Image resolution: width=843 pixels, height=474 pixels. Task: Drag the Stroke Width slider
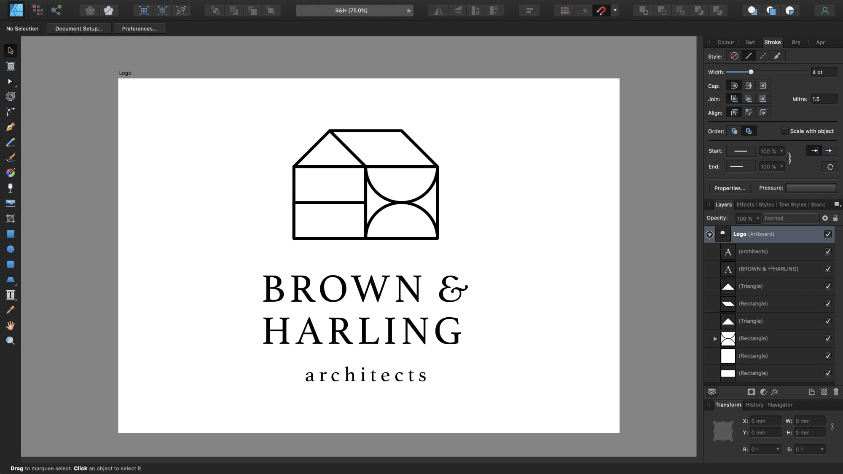pos(752,72)
